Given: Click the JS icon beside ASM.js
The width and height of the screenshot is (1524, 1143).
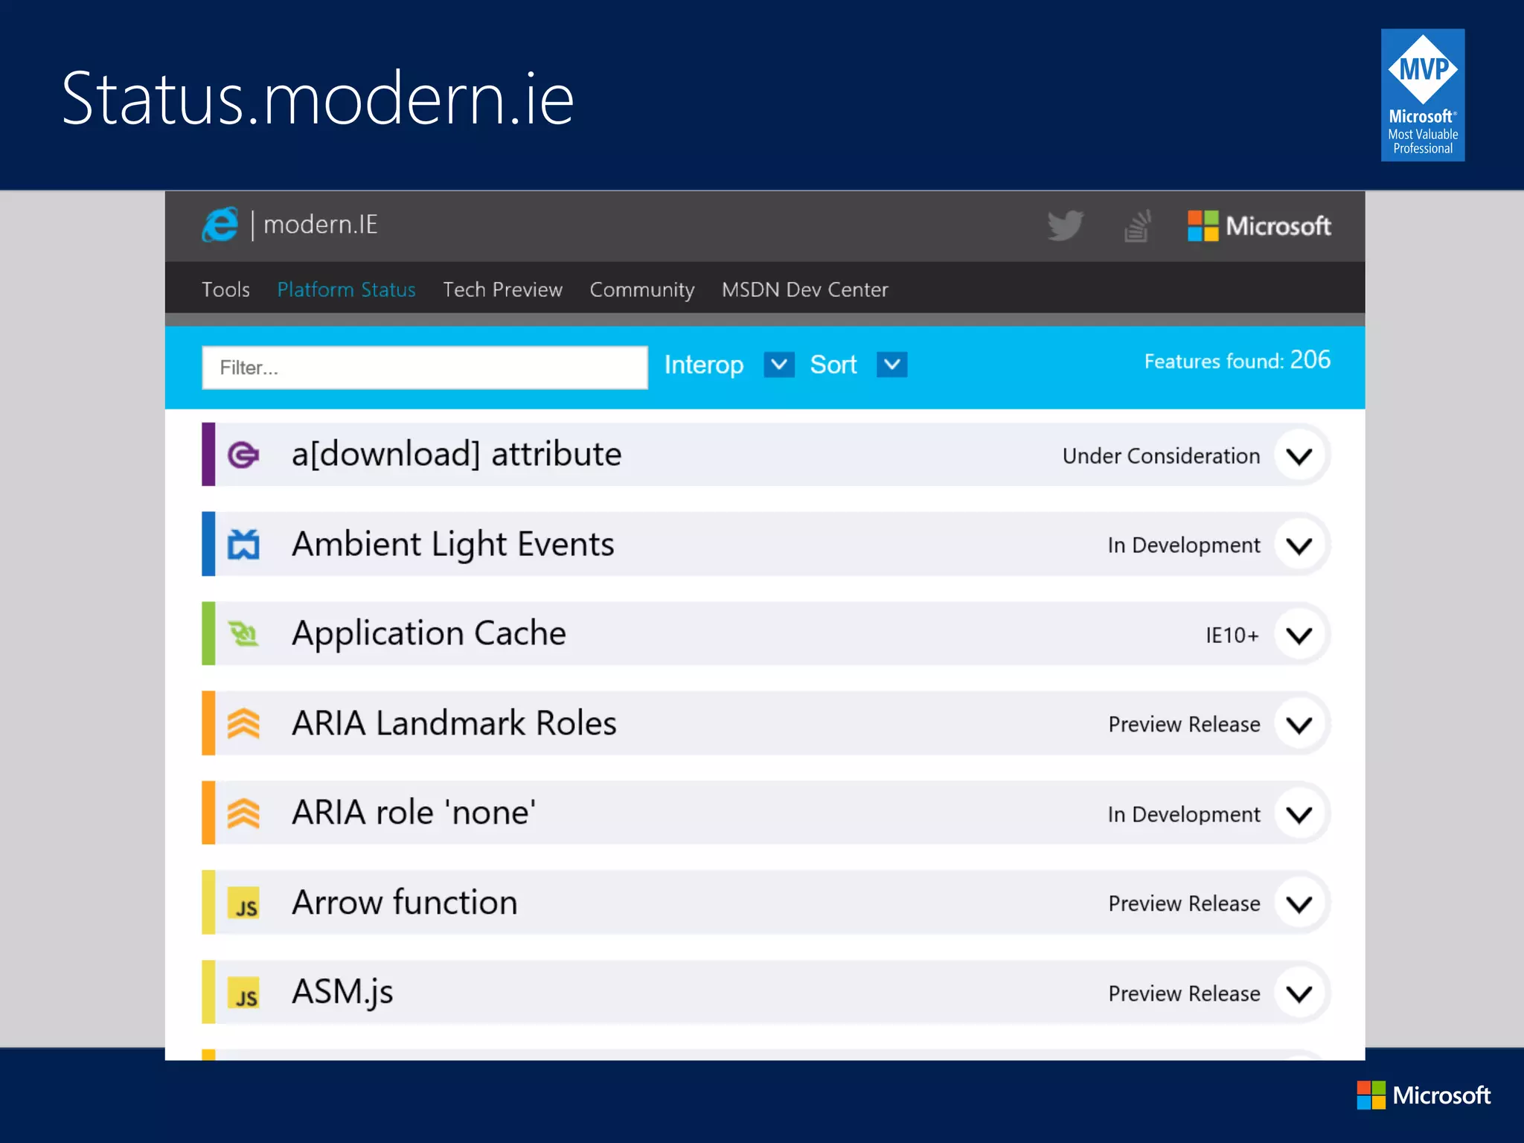Looking at the screenshot, I should coord(243,993).
